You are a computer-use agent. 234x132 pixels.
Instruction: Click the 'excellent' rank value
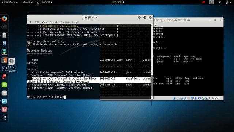[133, 78]
